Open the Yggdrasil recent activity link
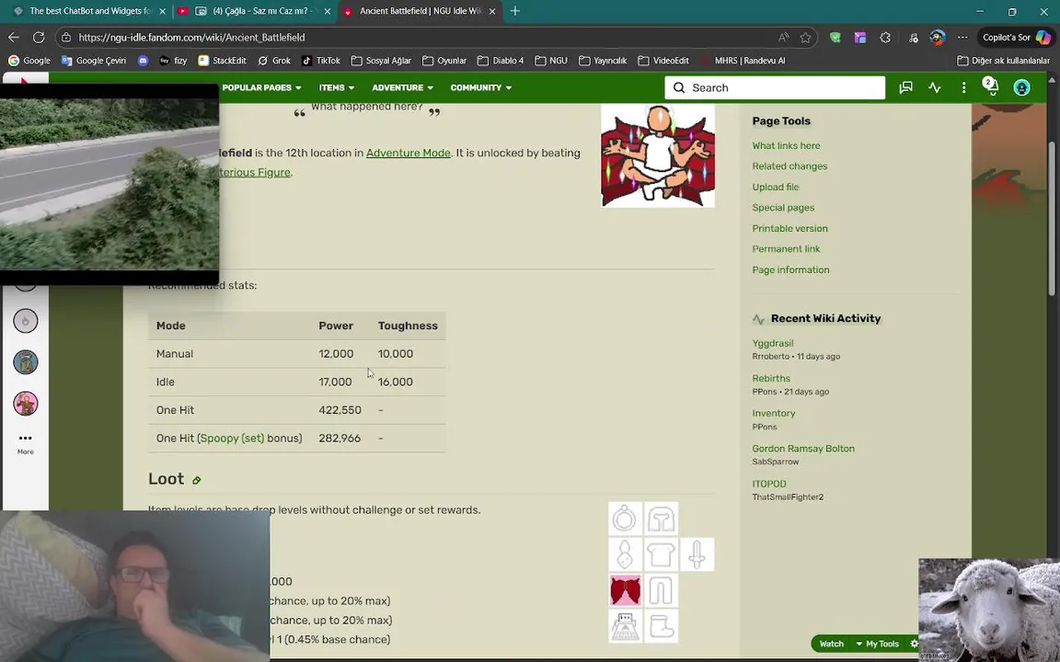This screenshot has height=662, width=1060. [773, 344]
